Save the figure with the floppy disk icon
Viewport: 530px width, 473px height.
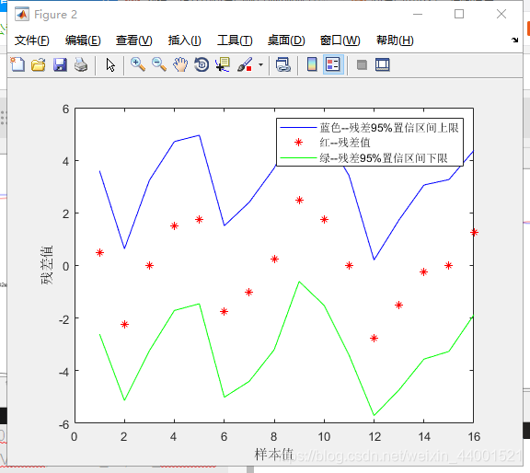tap(60, 64)
